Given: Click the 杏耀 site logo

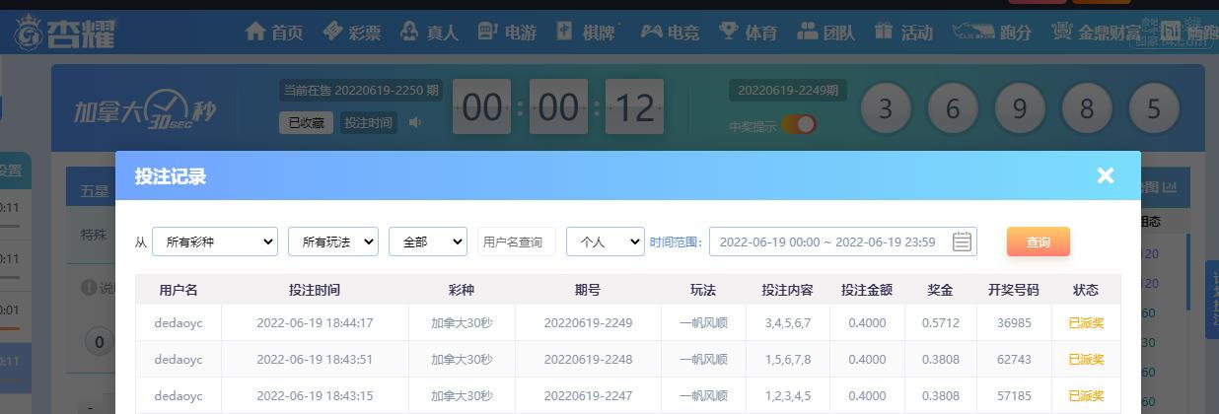Looking at the screenshot, I should (65, 34).
